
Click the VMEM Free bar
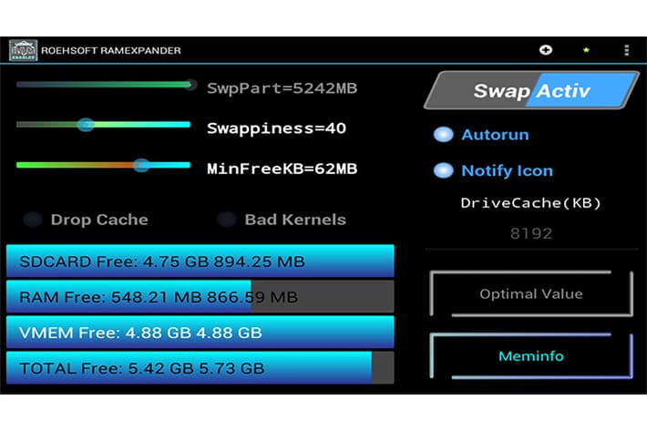tap(200, 333)
